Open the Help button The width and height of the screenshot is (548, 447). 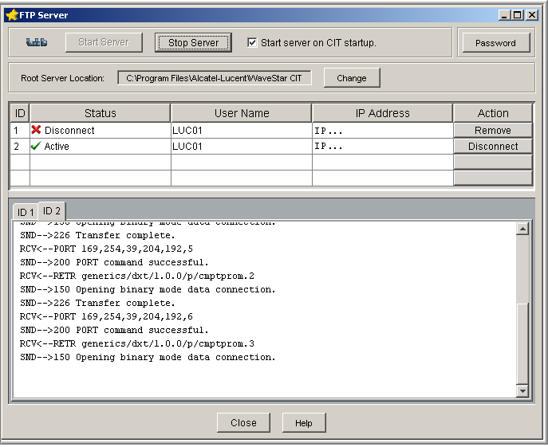click(x=304, y=423)
